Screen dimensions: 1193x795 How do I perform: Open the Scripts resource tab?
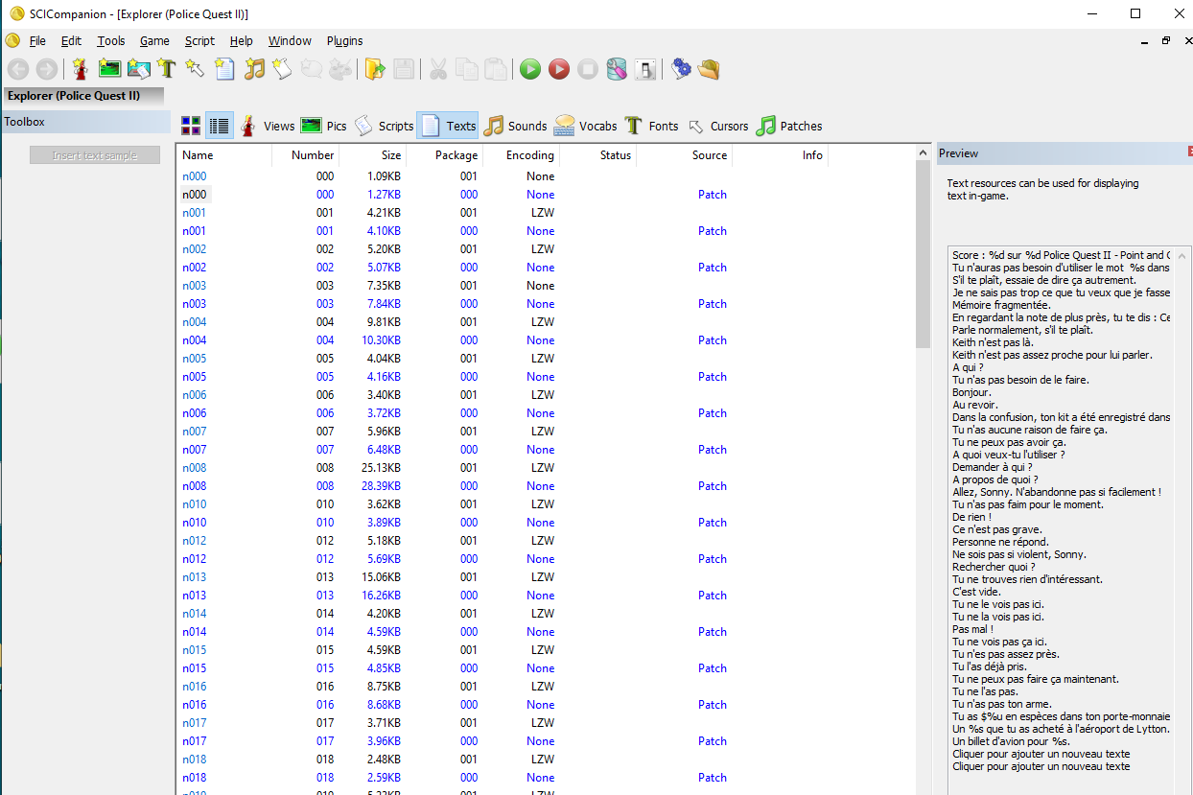385,126
